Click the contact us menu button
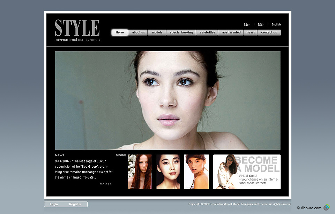The height and width of the screenshot is (214, 335). 269,33
